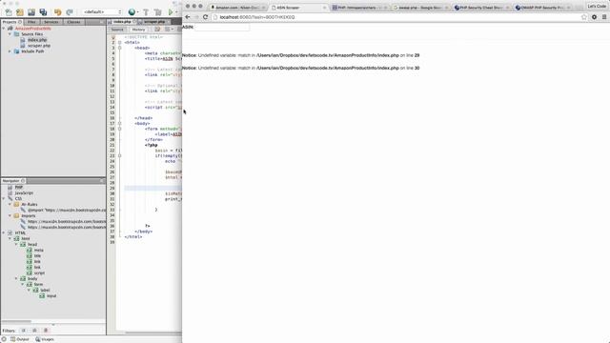Open the Chrome menu icon
Image resolution: width=610 pixels, height=343 pixels.
[x=604, y=17]
